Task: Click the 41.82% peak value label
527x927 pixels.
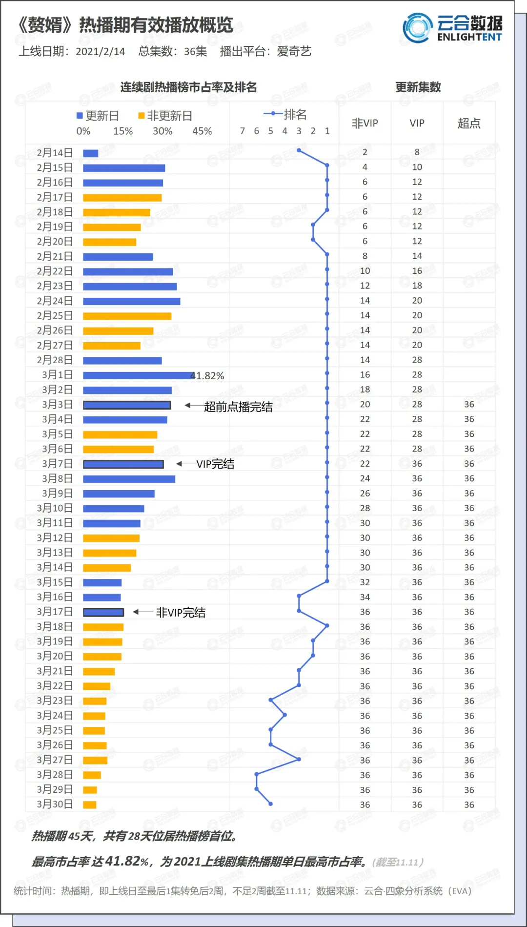Action: point(207,376)
